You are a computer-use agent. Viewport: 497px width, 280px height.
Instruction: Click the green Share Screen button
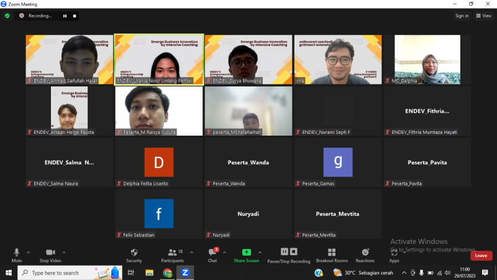coord(246,255)
